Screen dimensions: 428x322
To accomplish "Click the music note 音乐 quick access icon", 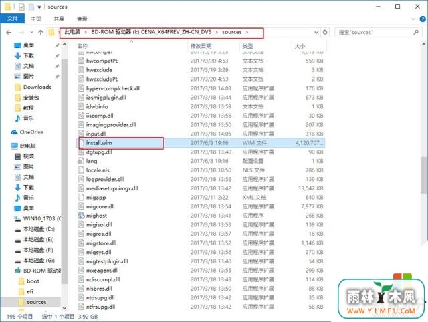I will [18, 118].
